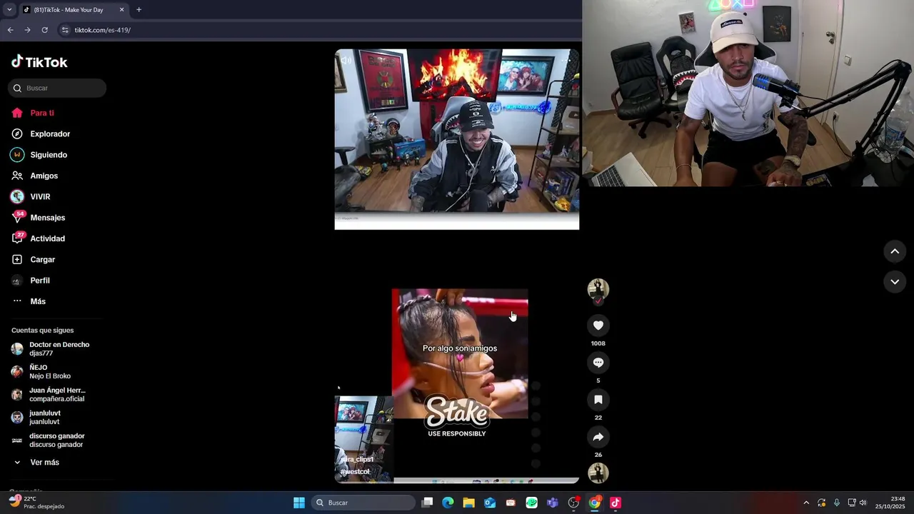The width and height of the screenshot is (914, 514).
Task: Go back in browser history
Action: click(x=10, y=30)
